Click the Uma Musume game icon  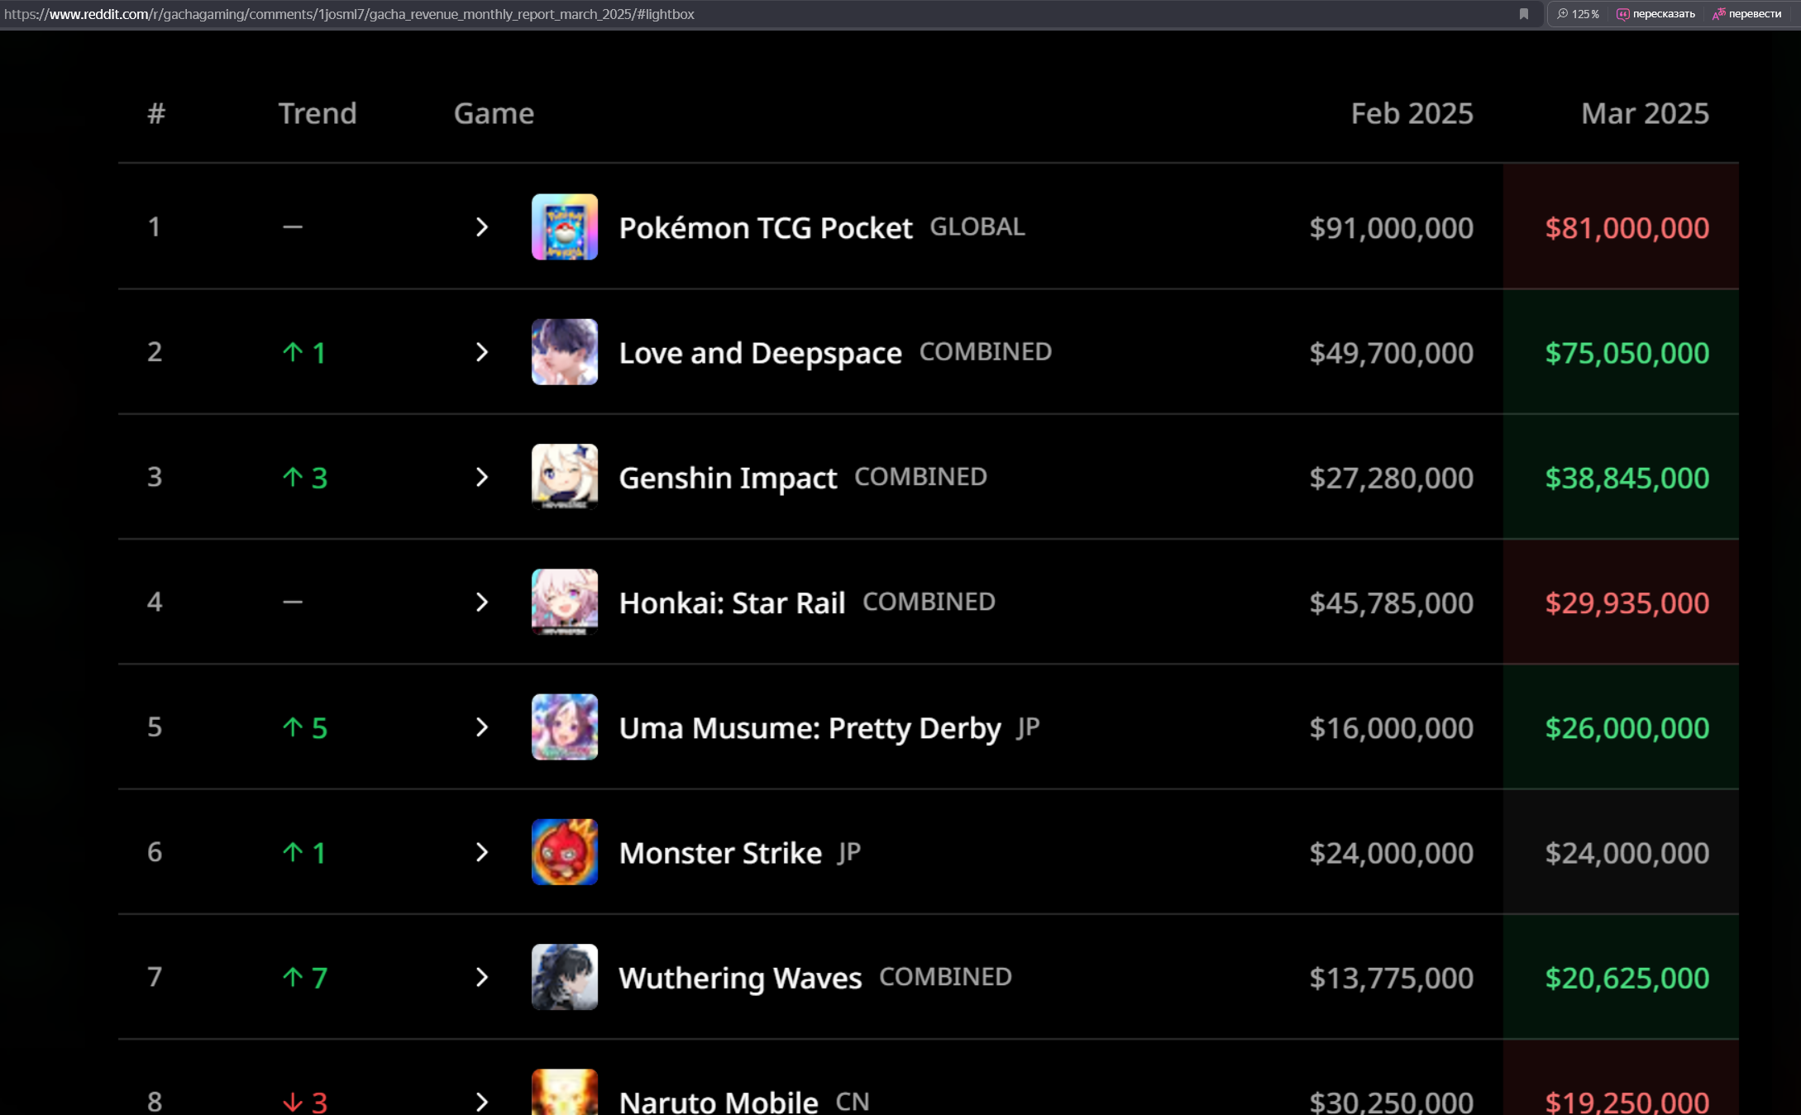click(x=565, y=727)
